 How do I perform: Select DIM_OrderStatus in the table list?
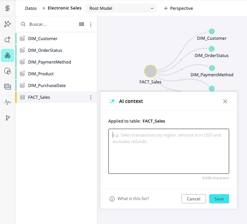point(56,50)
